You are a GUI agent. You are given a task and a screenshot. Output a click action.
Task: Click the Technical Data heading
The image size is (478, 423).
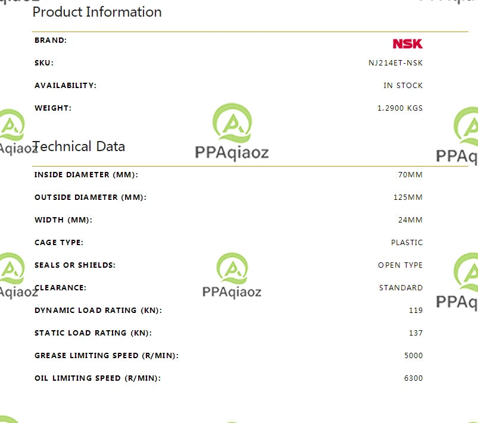[79, 146]
